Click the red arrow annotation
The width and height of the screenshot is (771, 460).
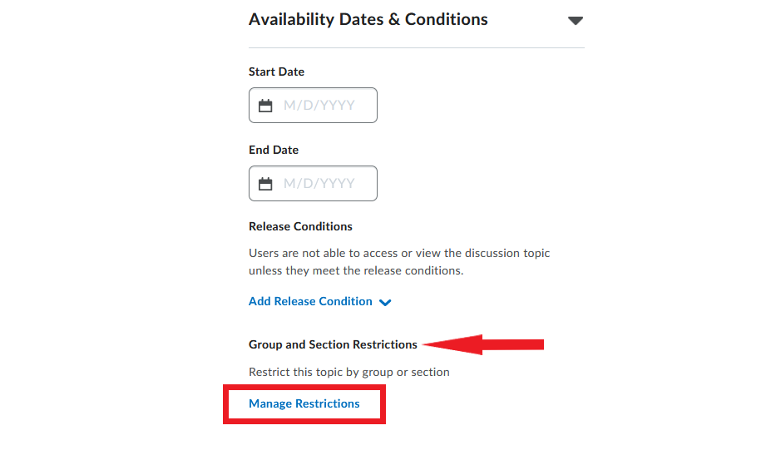pyautogui.click(x=483, y=344)
